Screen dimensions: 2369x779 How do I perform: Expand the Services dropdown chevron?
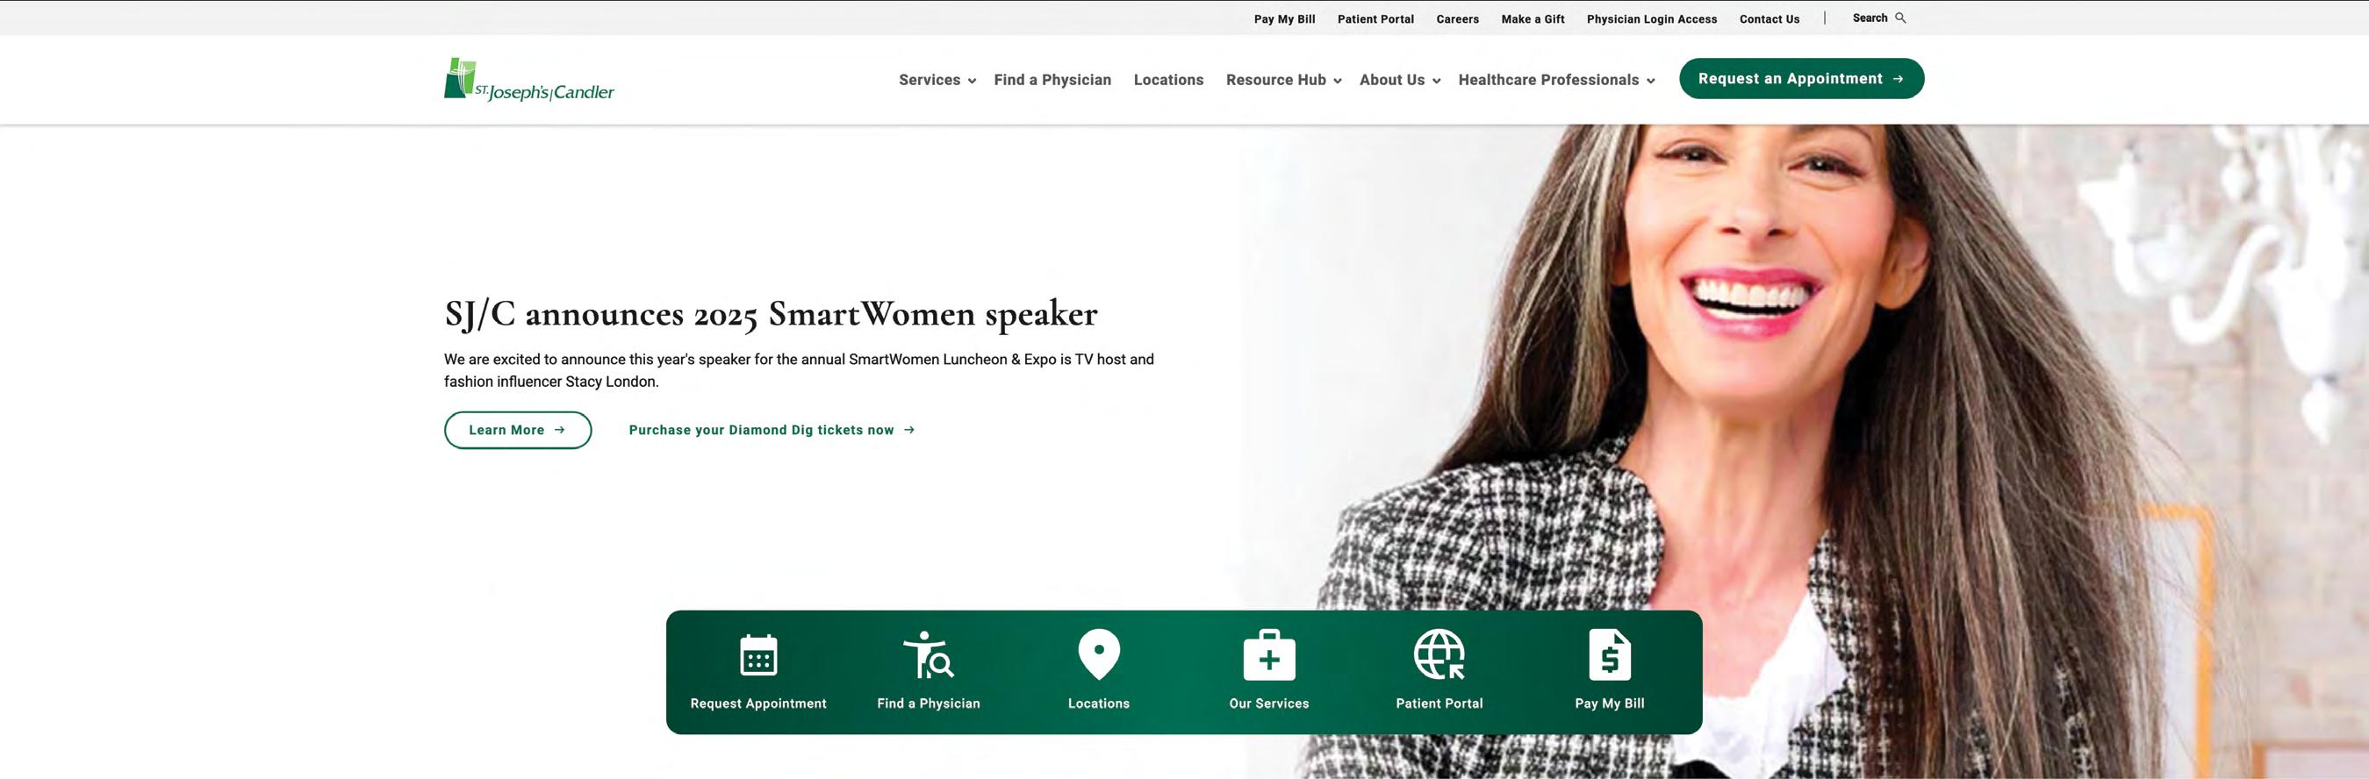point(972,81)
